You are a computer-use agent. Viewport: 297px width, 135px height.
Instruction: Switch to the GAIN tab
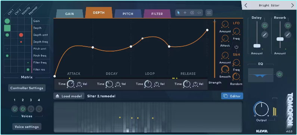(69, 14)
